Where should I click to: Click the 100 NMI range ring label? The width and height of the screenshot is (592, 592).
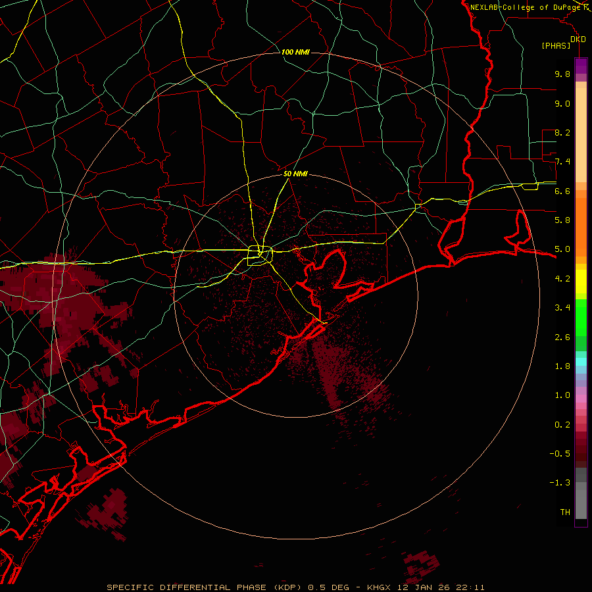click(295, 52)
